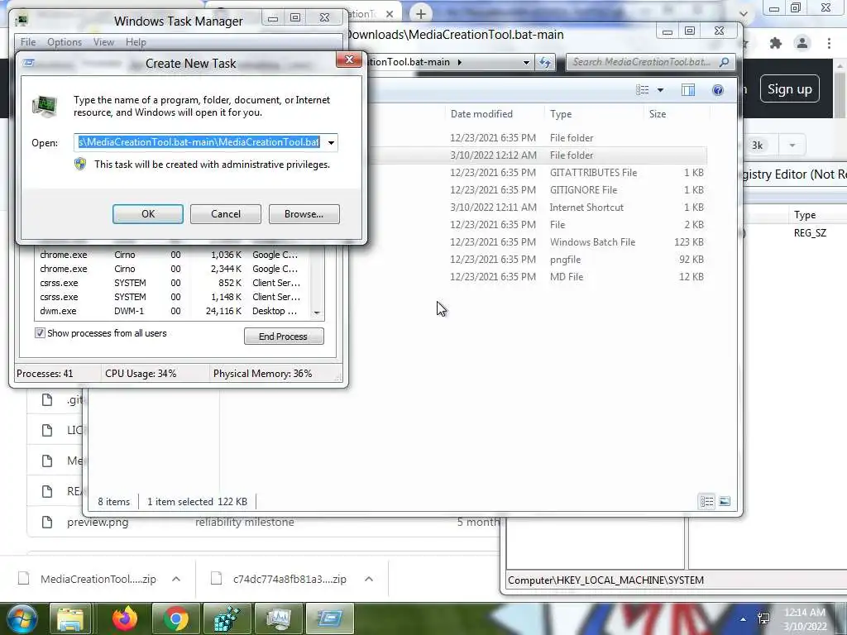Open the Options menu in Task Manager
Viewport: 847px width, 635px height.
65,42
